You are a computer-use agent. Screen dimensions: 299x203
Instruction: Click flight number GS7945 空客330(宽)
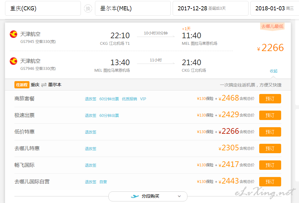coord(38,42)
